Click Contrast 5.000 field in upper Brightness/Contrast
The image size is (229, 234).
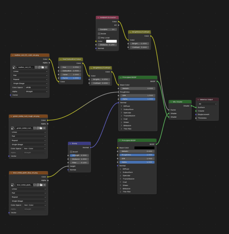point(140,47)
